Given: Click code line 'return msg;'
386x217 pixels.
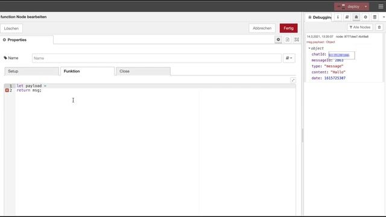Looking at the screenshot, I should click(x=29, y=90).
